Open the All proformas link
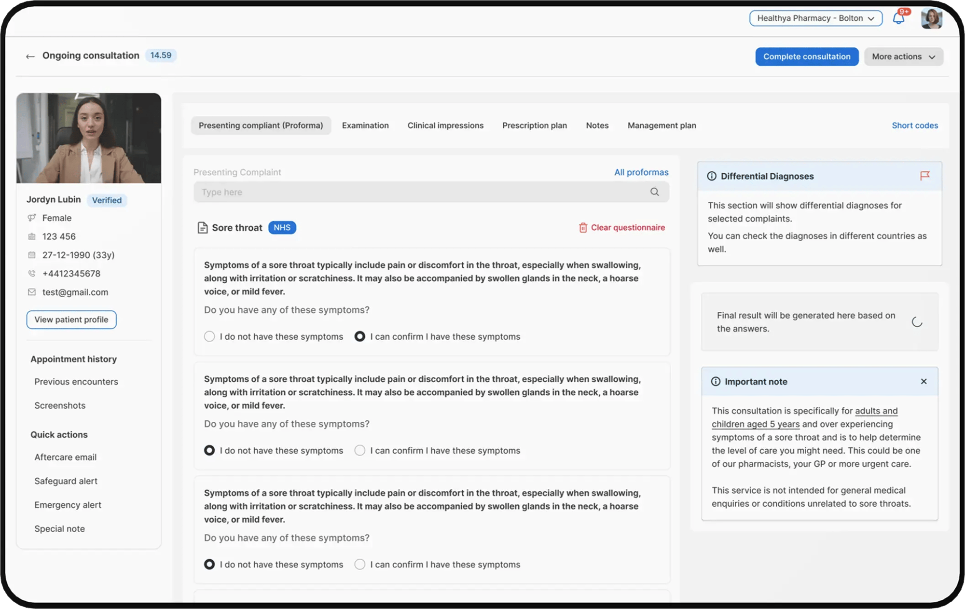965x609 pixels. point(641,172)
